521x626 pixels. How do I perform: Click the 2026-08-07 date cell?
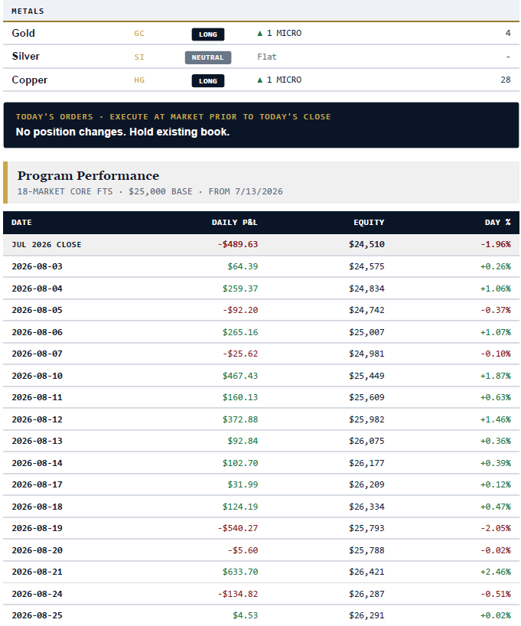37,354
